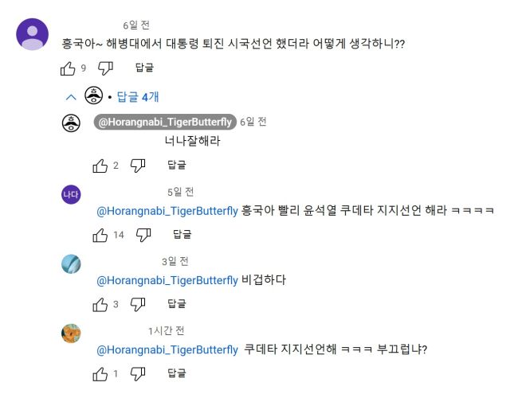Image resolution: width=510 pixels, height=394 pixels.
Task: Like the top comment with 9 likes
Action: click(x=68, y=68)
